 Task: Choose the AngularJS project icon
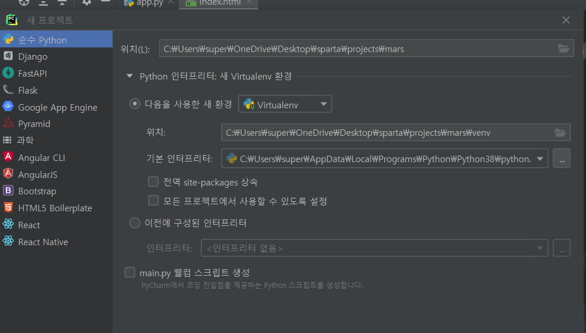tap(8, 173)
